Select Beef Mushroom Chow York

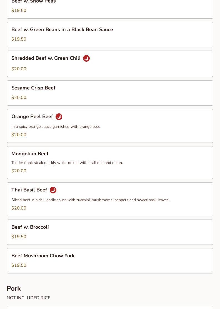[110, 261]
